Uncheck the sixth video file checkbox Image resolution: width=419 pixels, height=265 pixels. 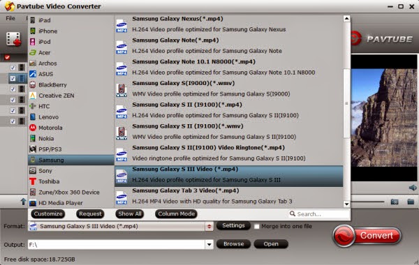click(x=13, y=121)
